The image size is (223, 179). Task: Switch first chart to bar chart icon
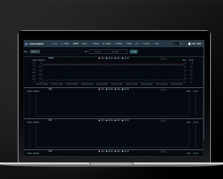point(163,58)
